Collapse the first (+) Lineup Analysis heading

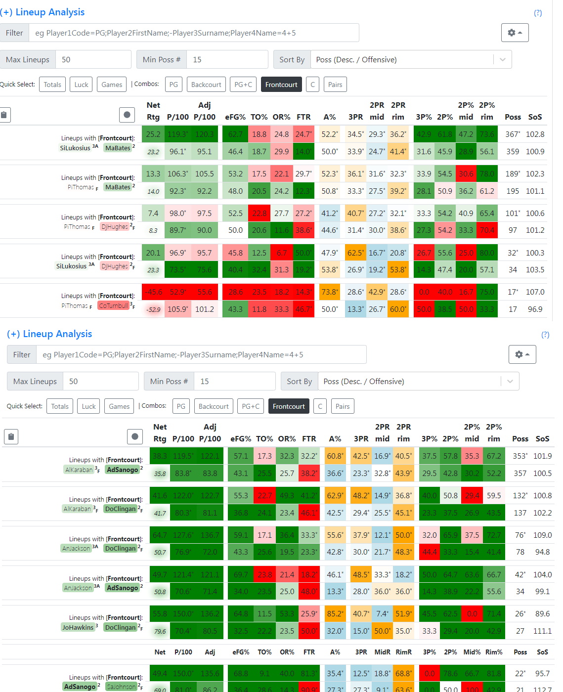[x=43, y=12]
